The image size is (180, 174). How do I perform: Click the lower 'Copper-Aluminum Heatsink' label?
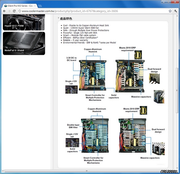(x=97, y=110)
